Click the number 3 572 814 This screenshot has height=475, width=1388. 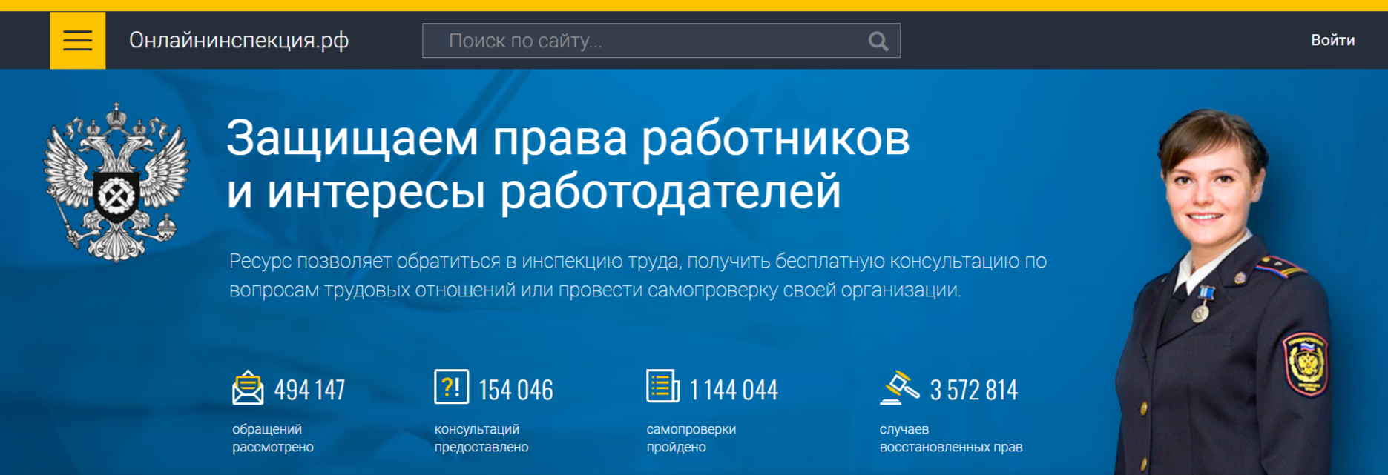[974, 390]
